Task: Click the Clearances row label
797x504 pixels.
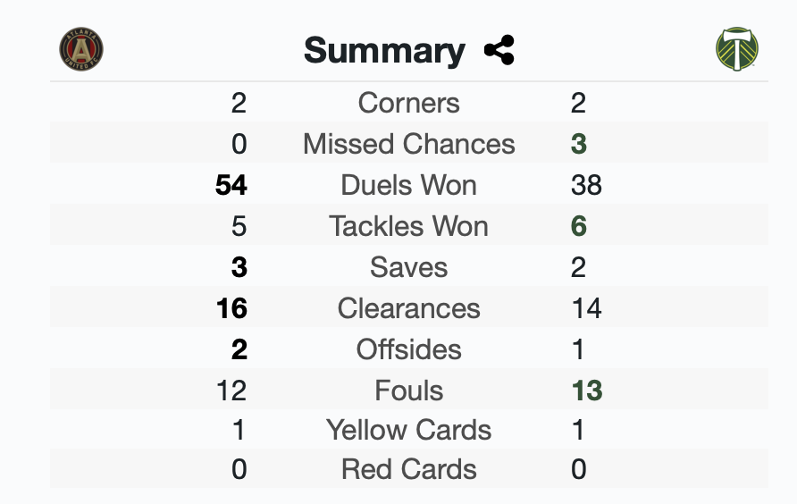Action: (x=409, y=308)
